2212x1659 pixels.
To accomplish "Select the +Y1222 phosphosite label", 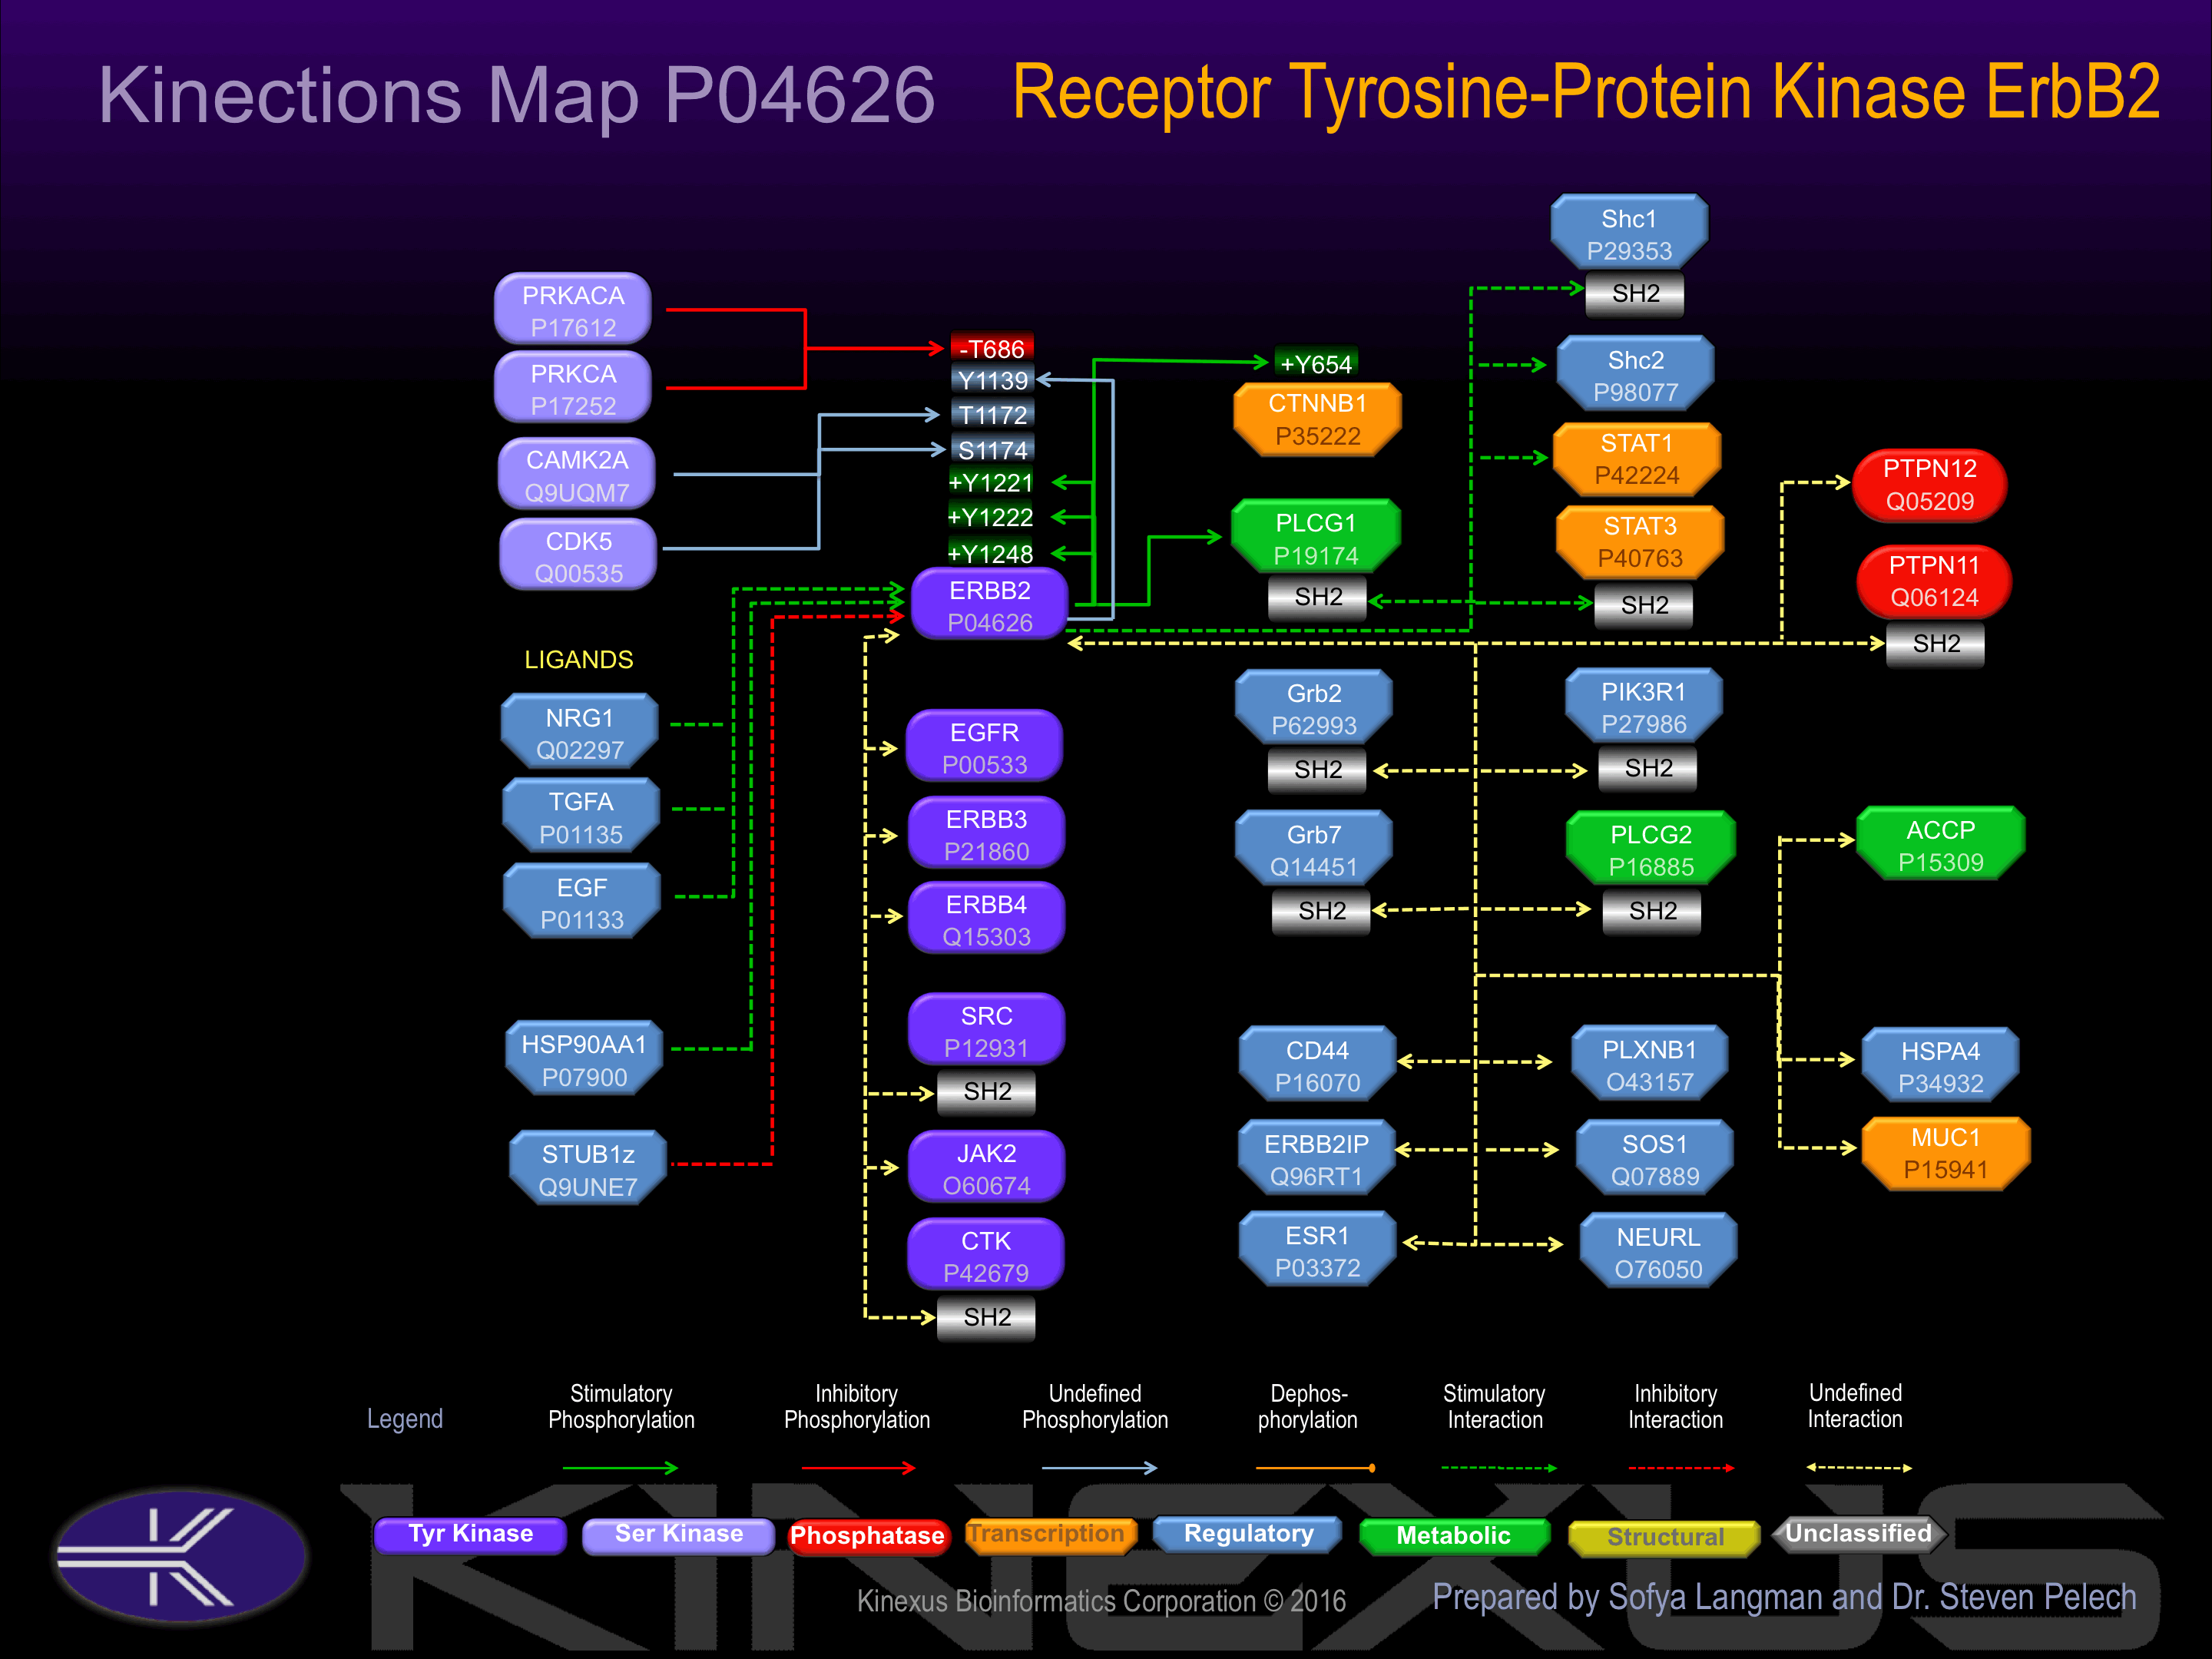I will (x=990, y=516).
